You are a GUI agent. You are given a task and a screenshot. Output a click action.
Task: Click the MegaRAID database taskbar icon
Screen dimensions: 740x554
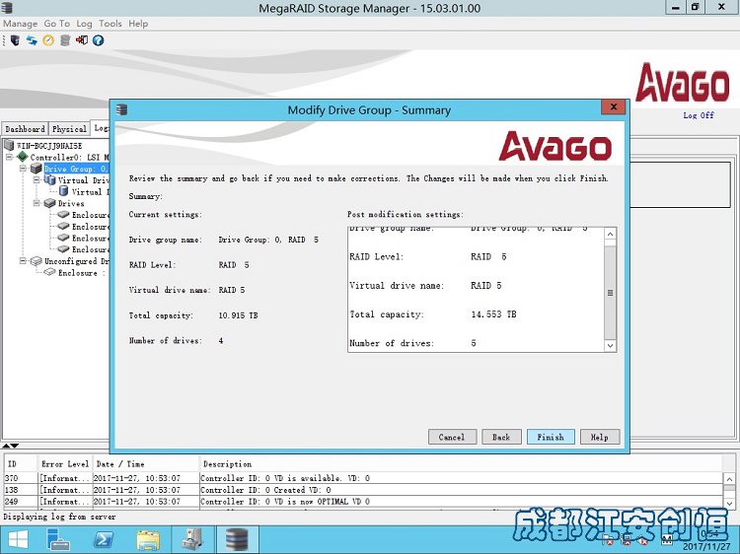[237, 539]
